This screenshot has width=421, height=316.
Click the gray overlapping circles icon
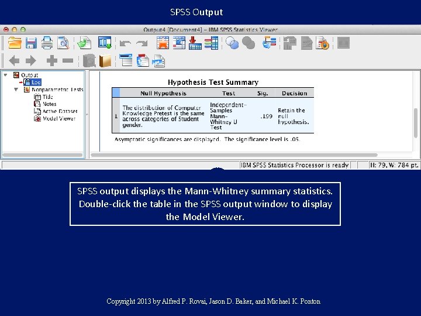pos(249,43)
